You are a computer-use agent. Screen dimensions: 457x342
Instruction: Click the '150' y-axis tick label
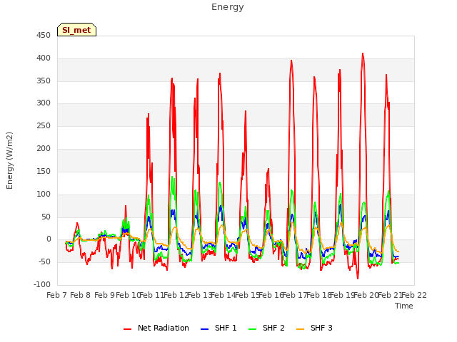[x=44, y=171]
